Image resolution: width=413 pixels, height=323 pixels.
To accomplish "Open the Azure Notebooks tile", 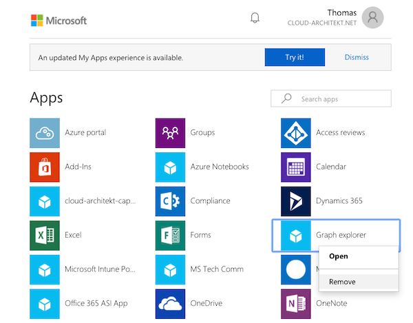I will [x=202, y=167].
